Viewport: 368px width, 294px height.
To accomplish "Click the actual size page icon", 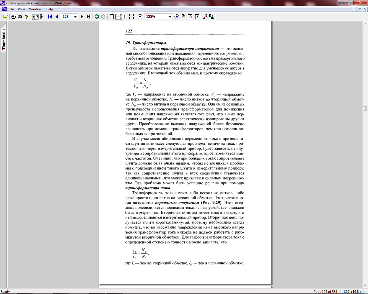I will [183, 17].
